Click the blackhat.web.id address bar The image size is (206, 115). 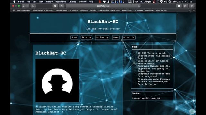pos(103,6)
